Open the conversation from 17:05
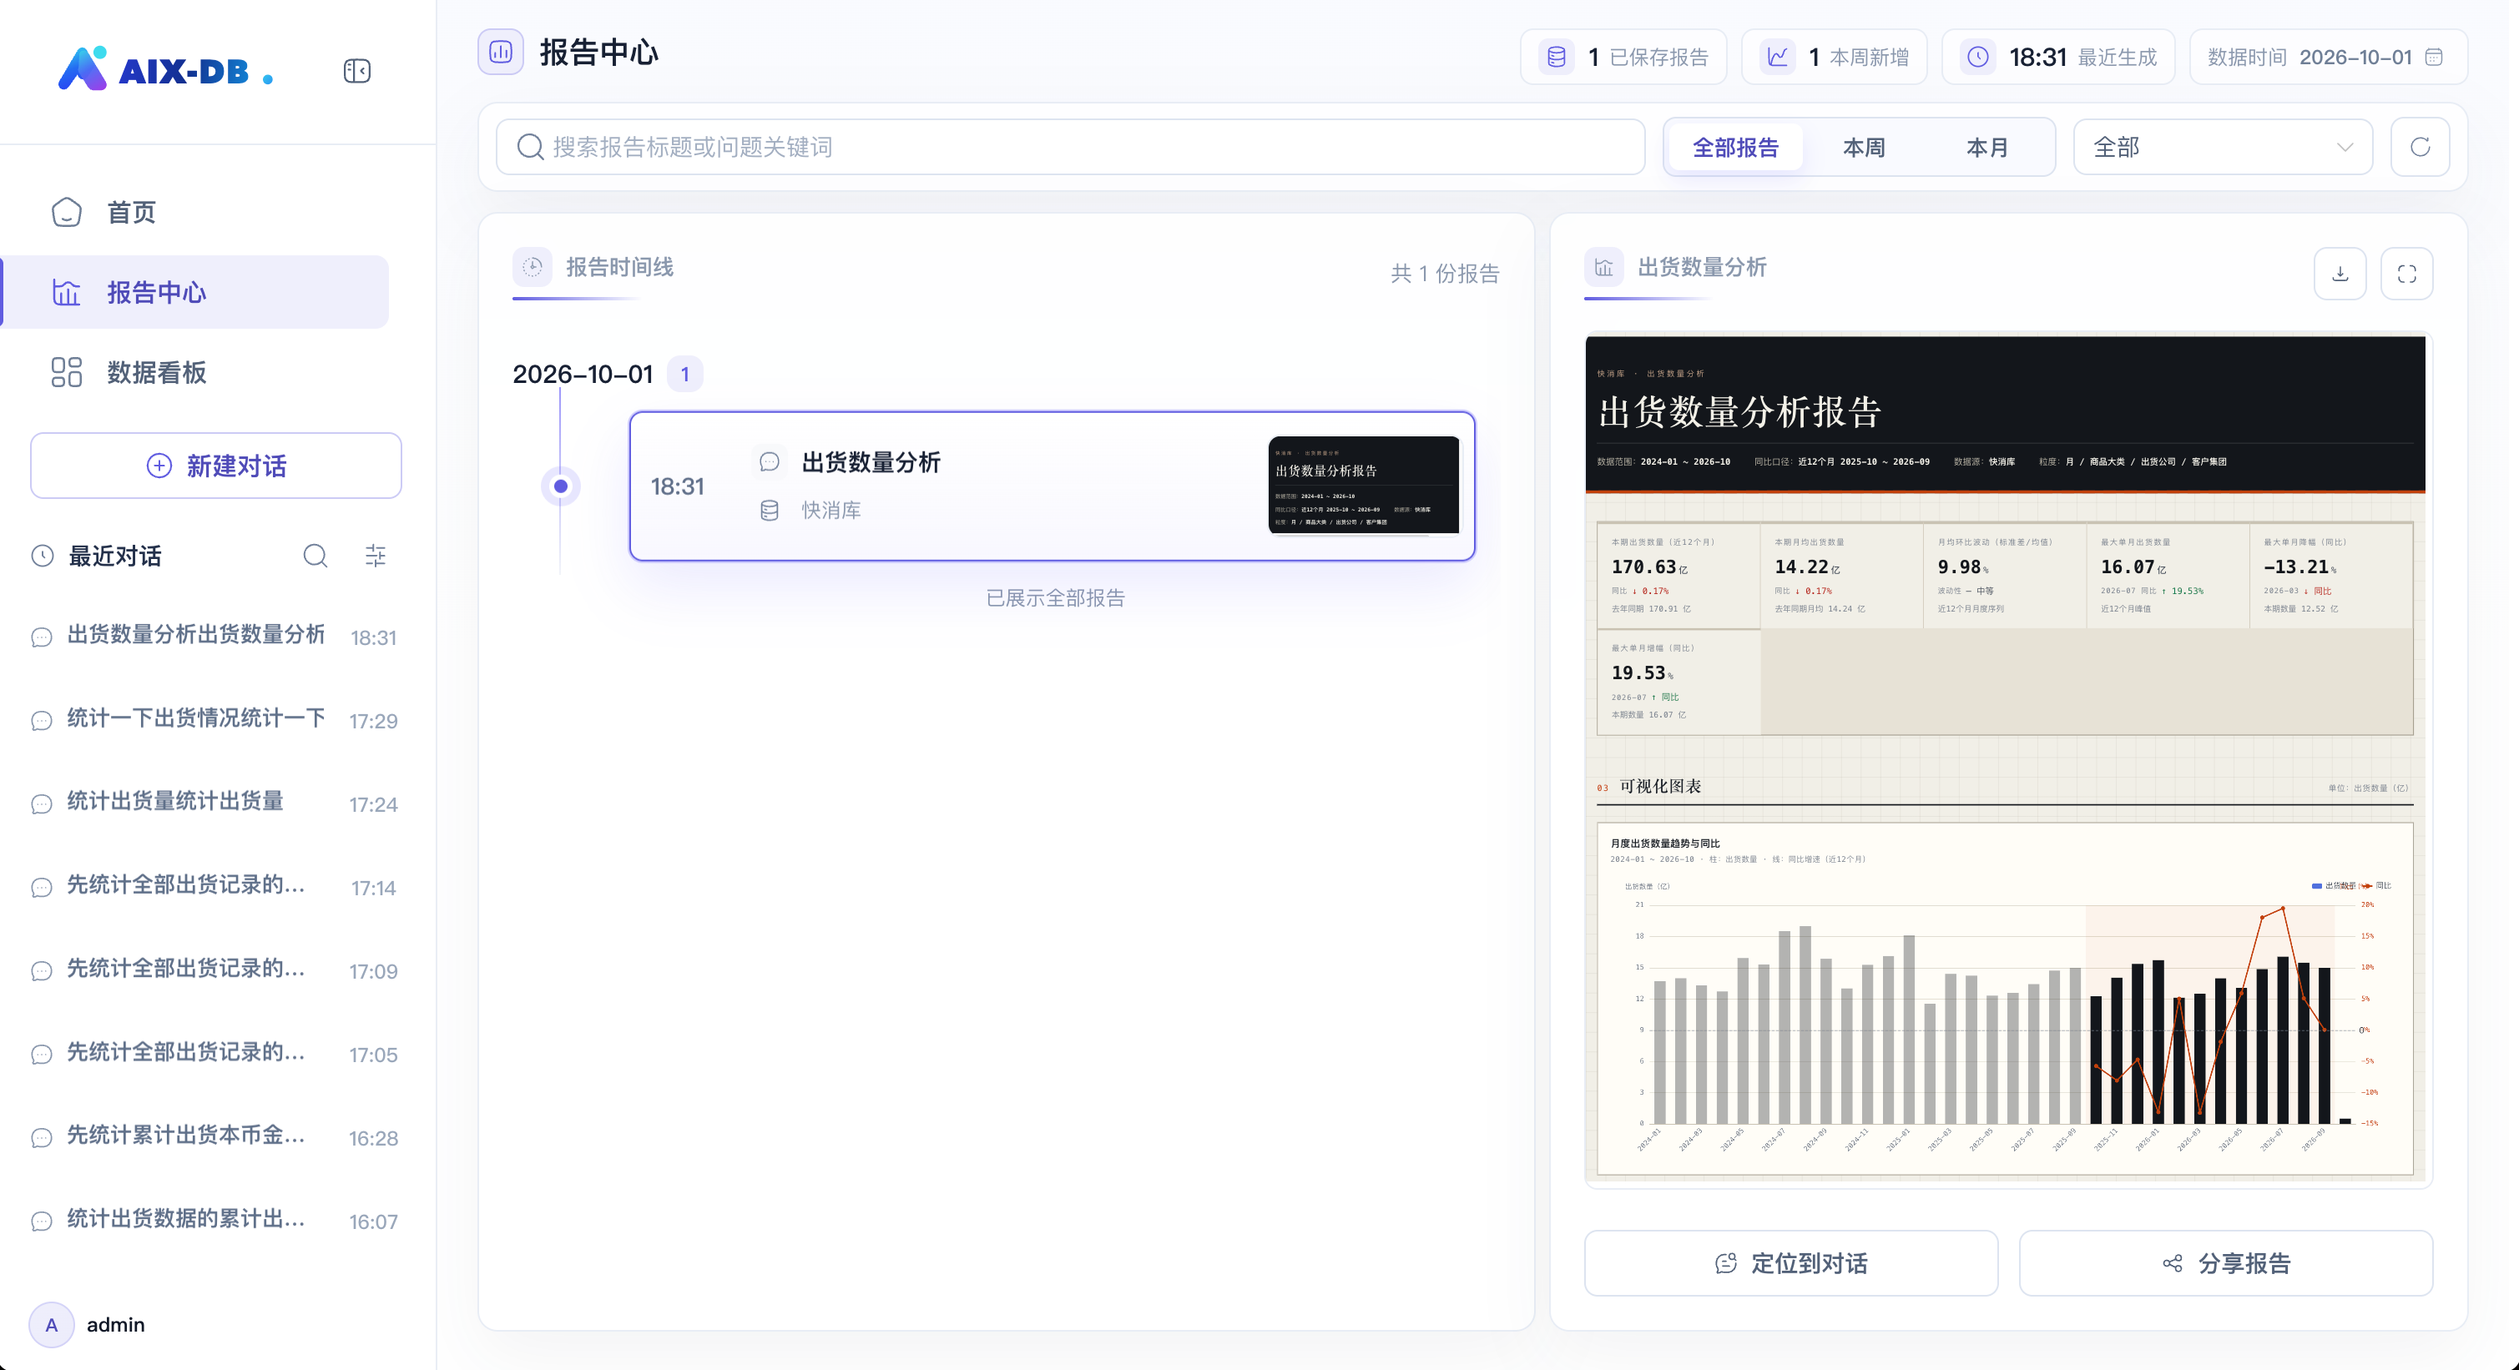 click(215, 1055)
